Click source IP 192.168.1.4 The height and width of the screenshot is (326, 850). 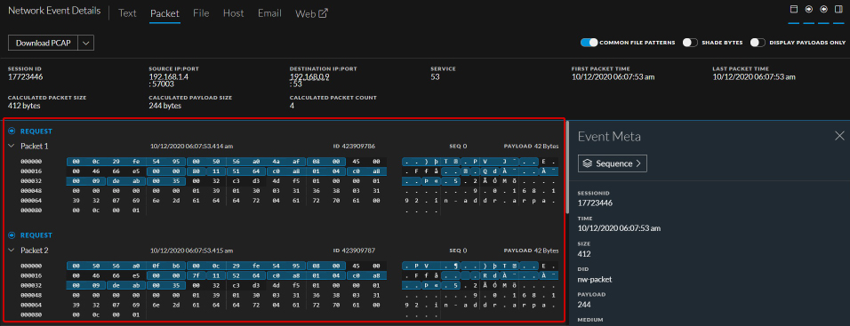pyautogui.click(x=169, y=77)
